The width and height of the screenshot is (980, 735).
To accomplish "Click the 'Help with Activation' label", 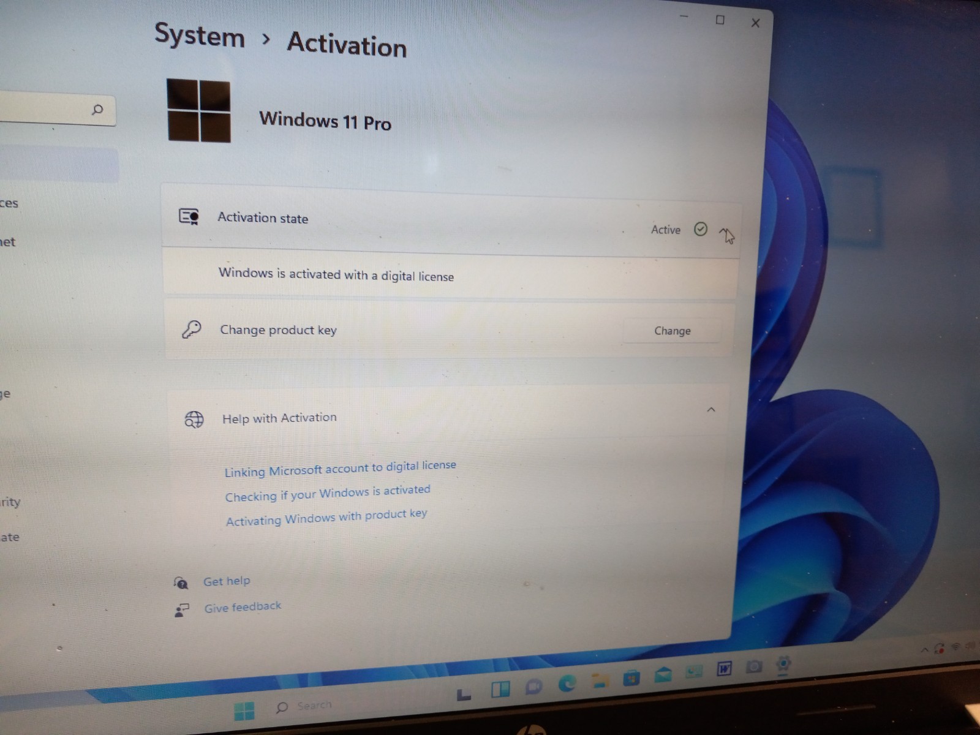I will [279, 418].
